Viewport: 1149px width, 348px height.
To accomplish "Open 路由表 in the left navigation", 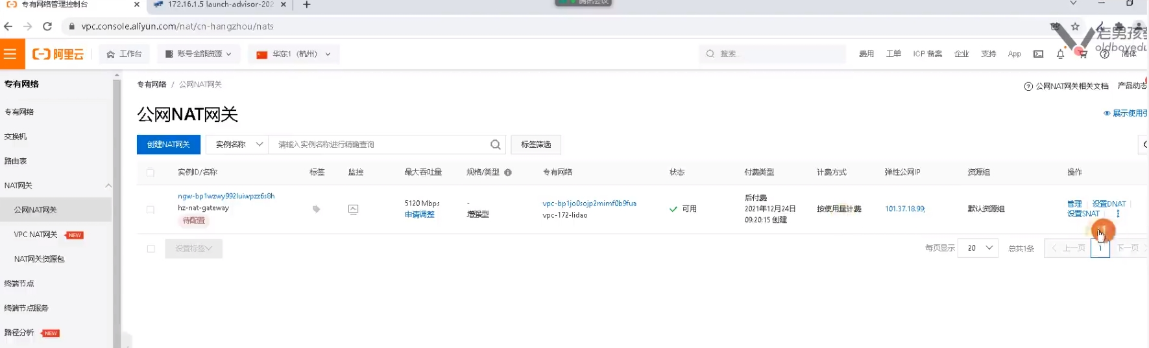I will (x=16, y=161).
